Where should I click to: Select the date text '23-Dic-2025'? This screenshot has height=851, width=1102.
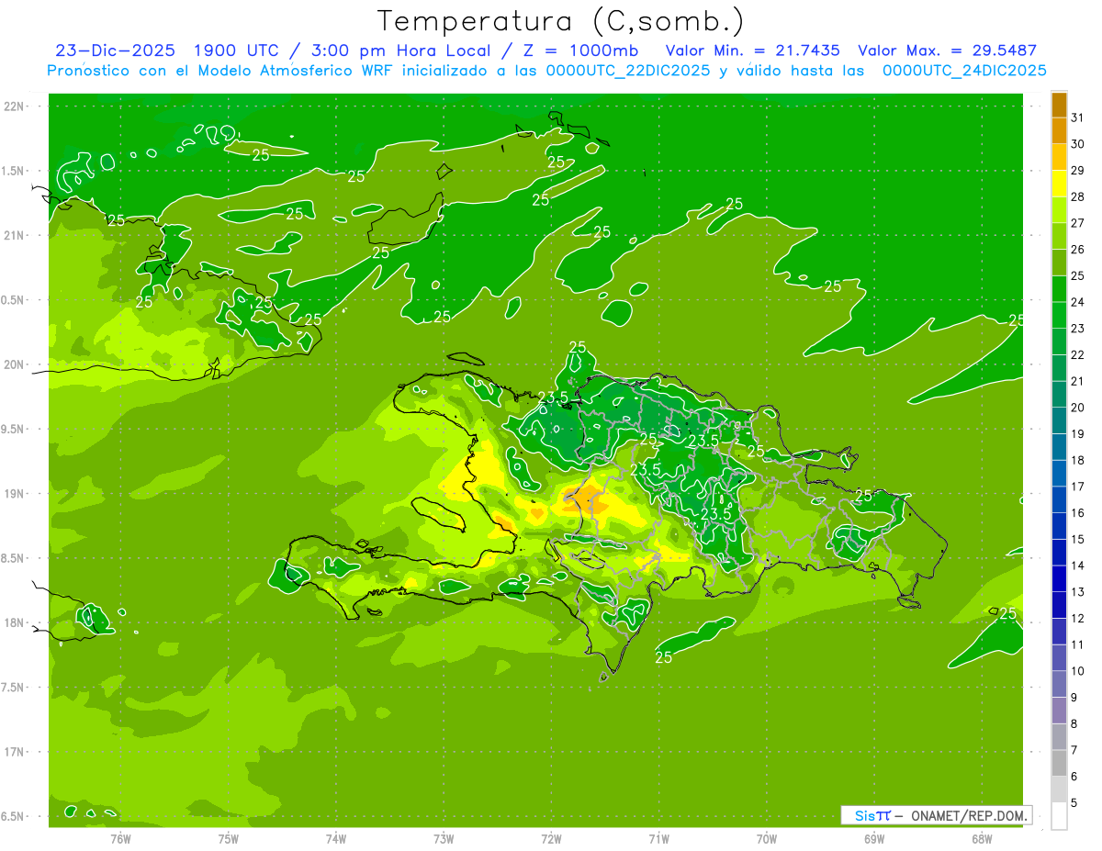point(115,50)
